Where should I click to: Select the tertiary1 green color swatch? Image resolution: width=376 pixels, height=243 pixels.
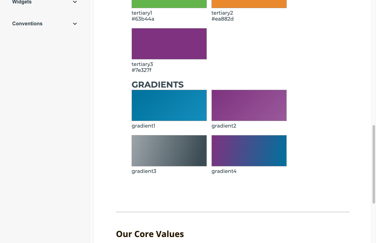pos(169,3)
